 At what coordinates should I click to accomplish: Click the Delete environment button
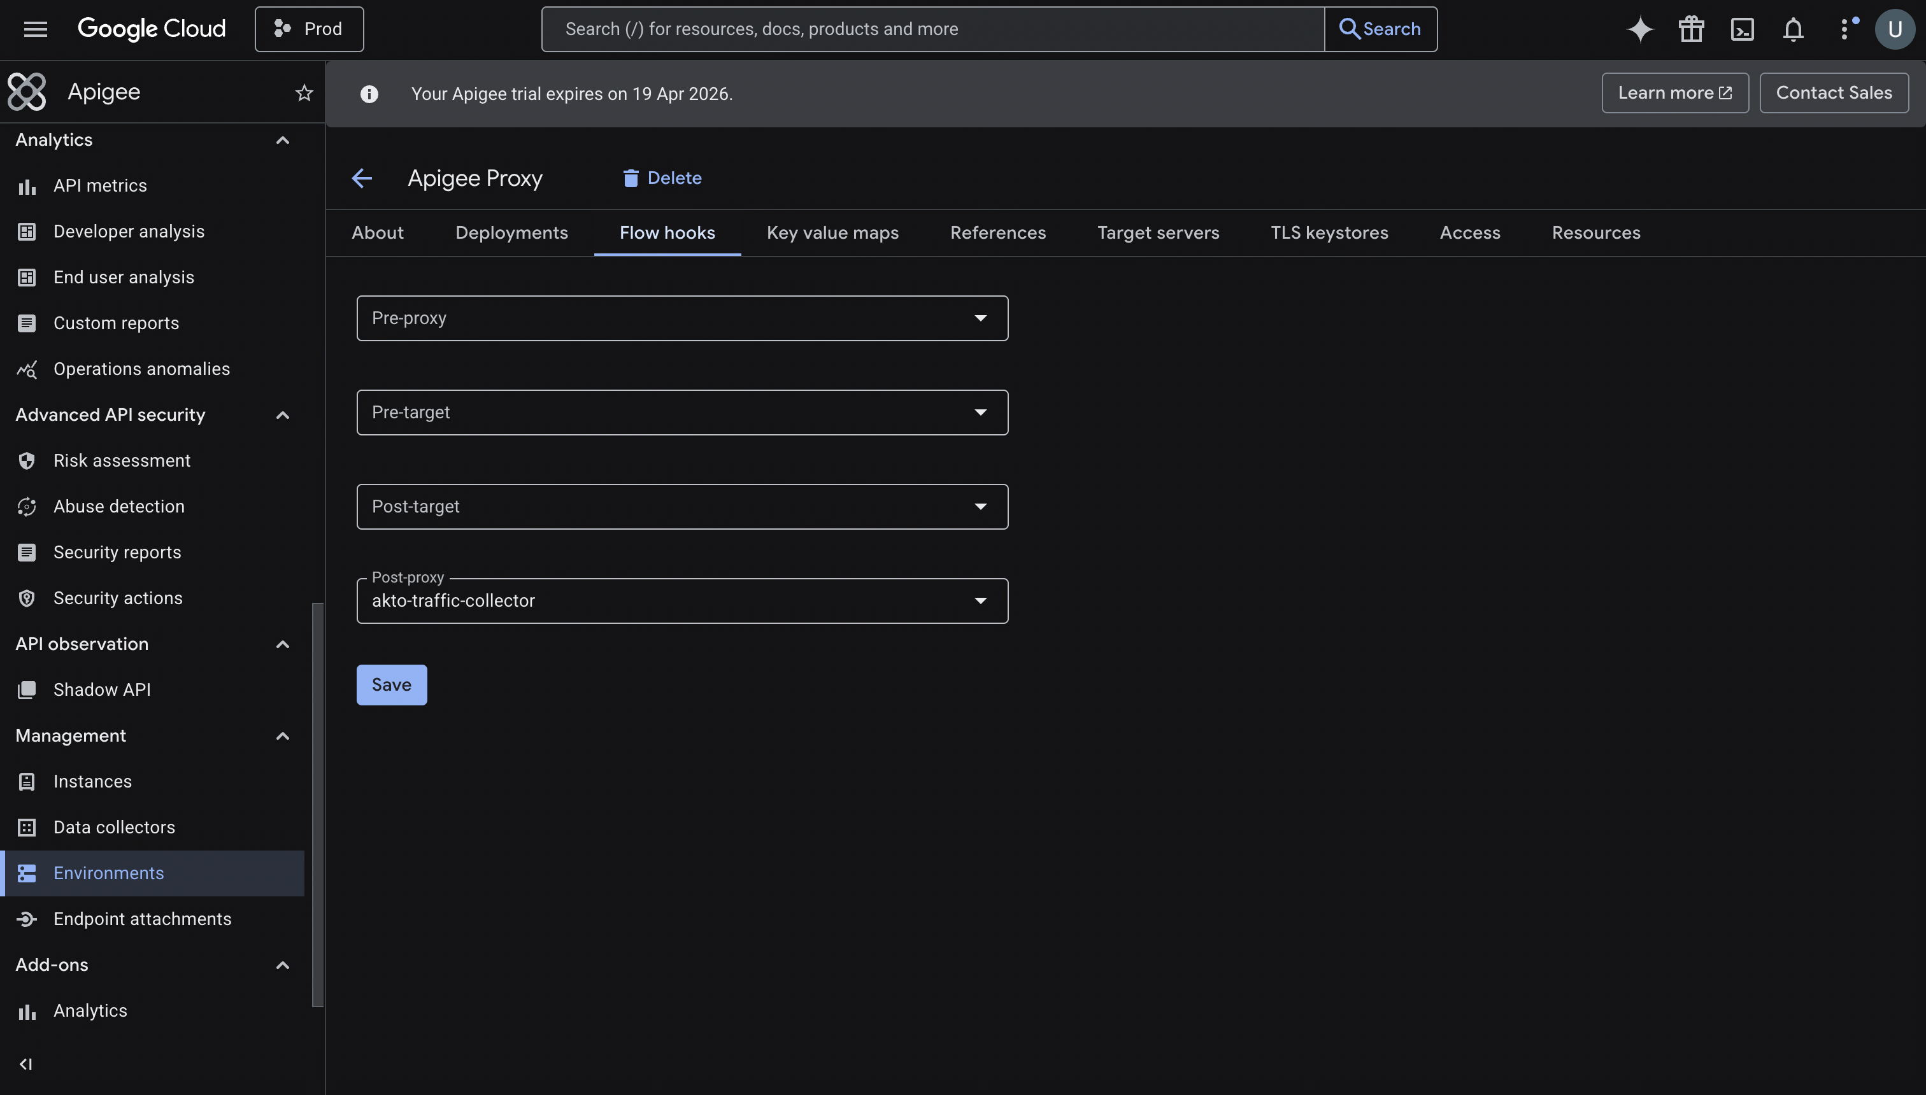662,178
